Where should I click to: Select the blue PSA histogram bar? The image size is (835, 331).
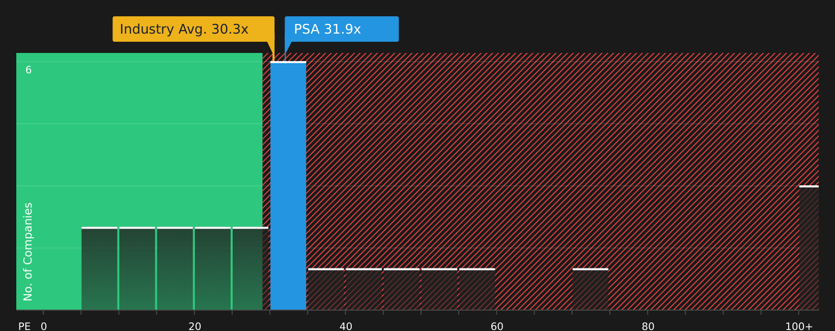pyautogui.click(x=288, y=185)
